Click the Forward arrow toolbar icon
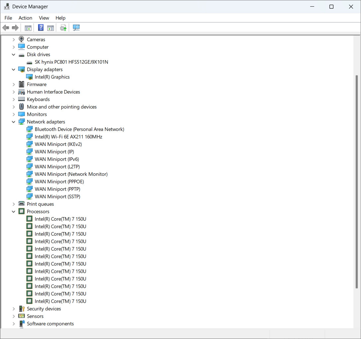 15,28
